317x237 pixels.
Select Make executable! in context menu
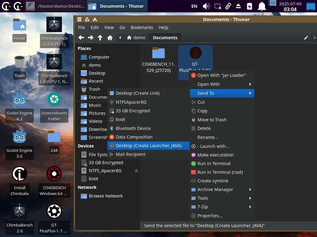tap(215, 155)
